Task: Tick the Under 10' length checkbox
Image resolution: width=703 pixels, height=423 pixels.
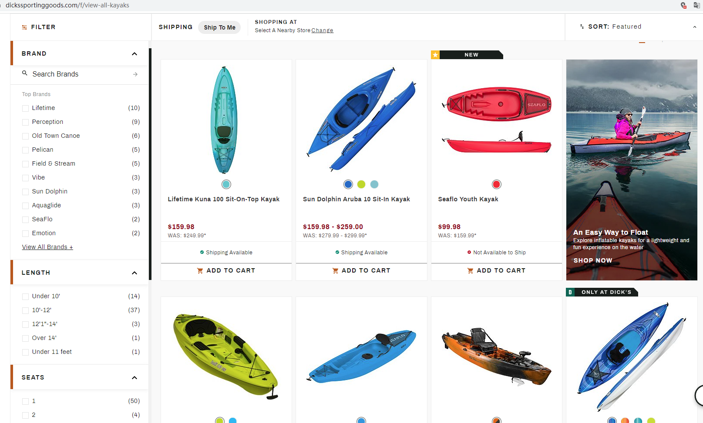Action: tap(26, 296)
